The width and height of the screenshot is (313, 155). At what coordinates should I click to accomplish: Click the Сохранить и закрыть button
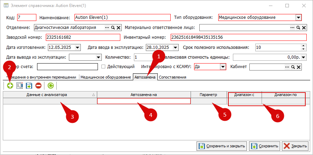tap(221, 146)
